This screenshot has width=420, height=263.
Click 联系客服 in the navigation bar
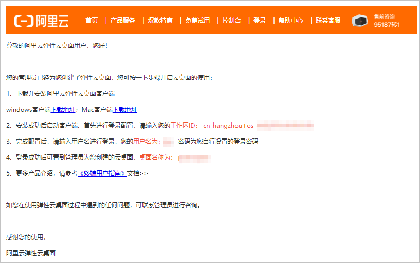[x=328, y=21]
